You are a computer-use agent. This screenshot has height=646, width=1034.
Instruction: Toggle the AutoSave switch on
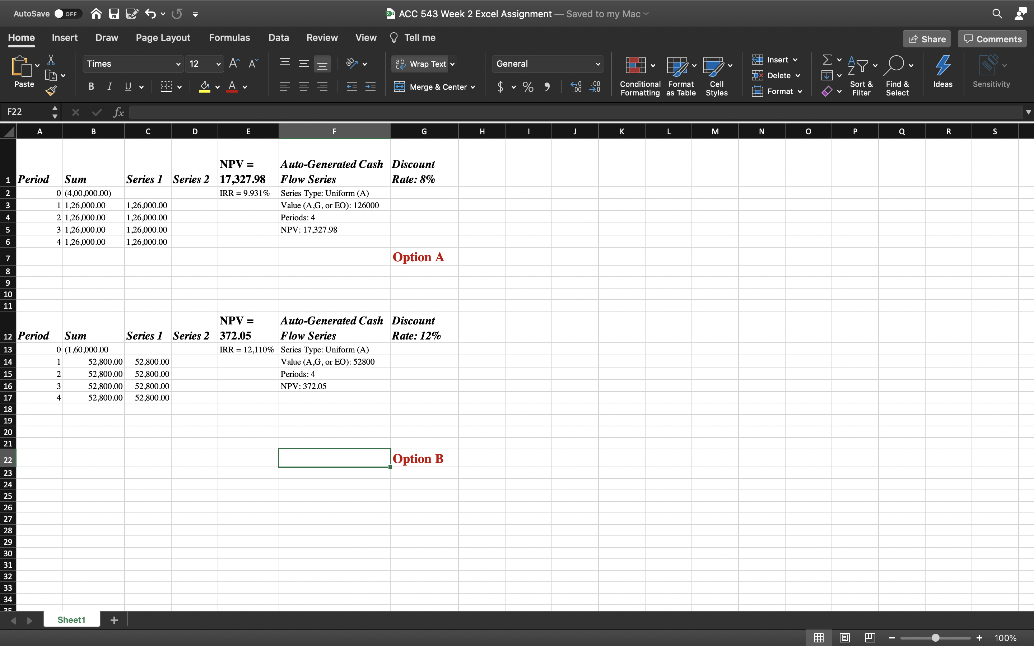pos(67,13)
